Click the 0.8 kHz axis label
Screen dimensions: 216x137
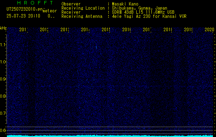tap(3, 96)
